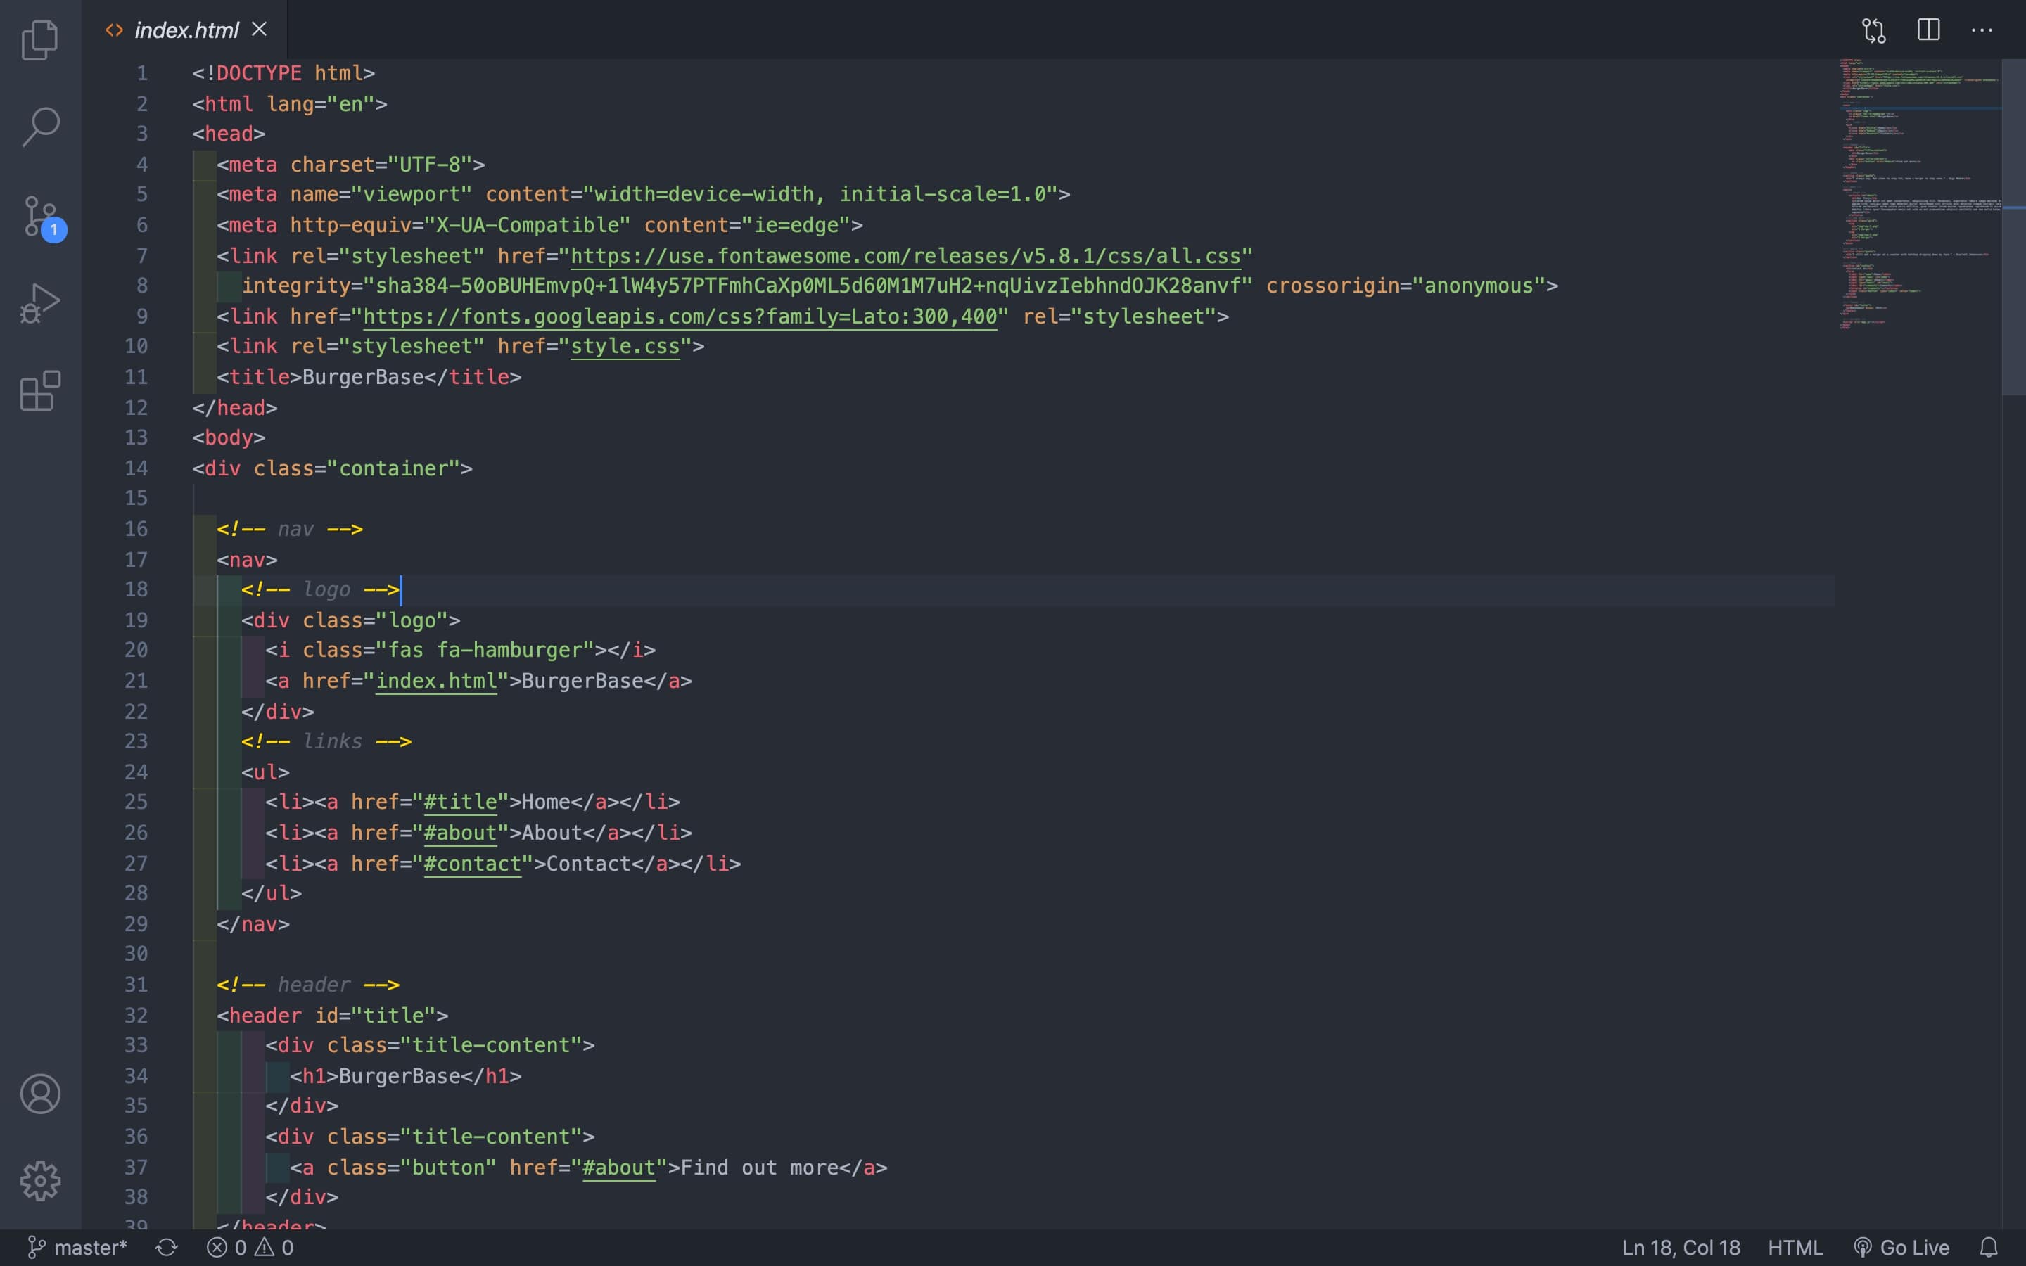This screenshot has height=1266, width=2026.
Task: Open the More Actions ellipsis menu
Action: 1982,30
